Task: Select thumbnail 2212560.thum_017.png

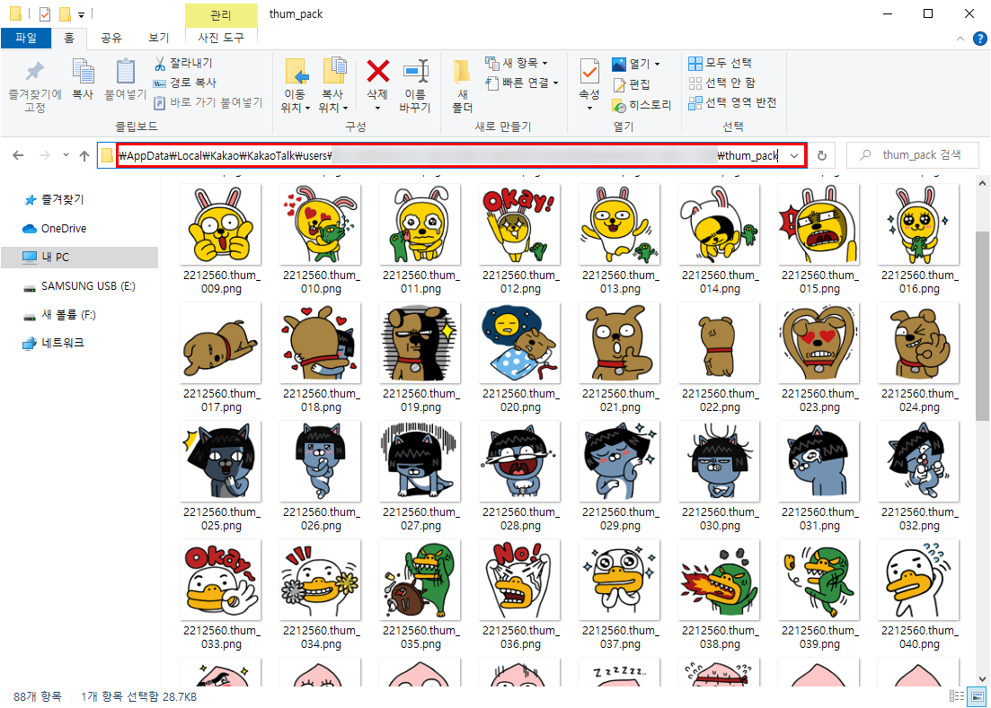Action: 221,358
